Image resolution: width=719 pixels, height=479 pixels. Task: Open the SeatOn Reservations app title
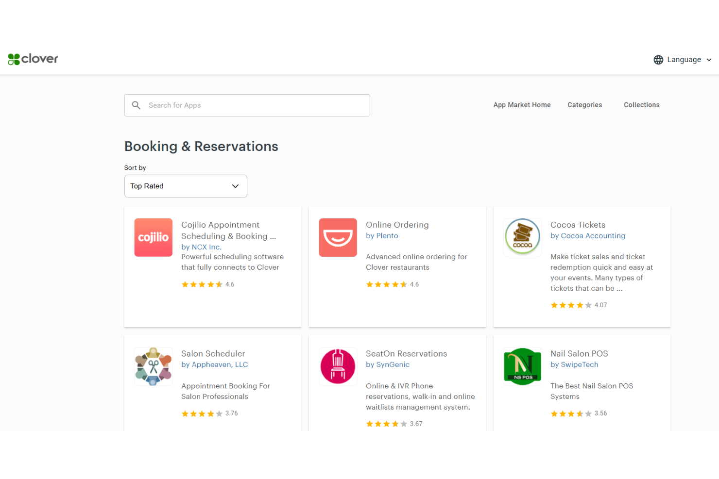point(406,354)
